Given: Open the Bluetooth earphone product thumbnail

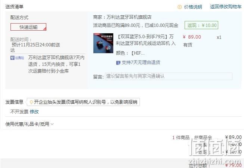Looking at the screenshot, I should [x=103, y=43].
